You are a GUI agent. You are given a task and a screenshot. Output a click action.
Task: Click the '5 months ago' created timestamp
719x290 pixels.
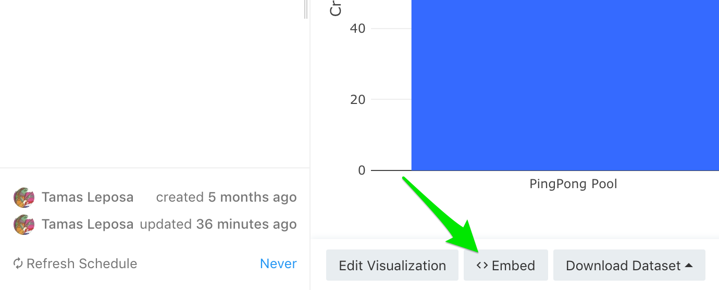[252, 197]
